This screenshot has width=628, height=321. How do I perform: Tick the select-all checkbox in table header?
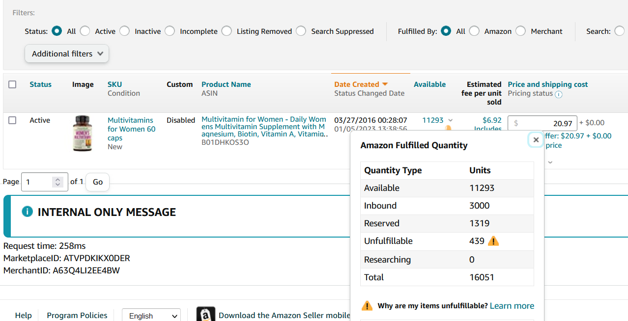pos(12,84)
